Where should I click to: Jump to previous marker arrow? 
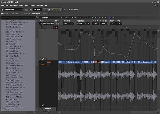pyautogui.click(x=99, y=18)
